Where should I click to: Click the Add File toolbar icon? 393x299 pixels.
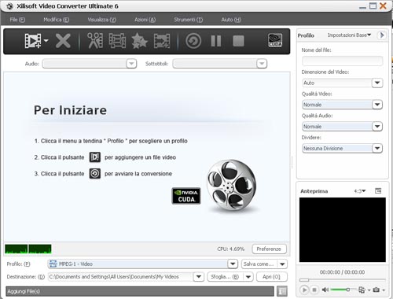[33, 41]
